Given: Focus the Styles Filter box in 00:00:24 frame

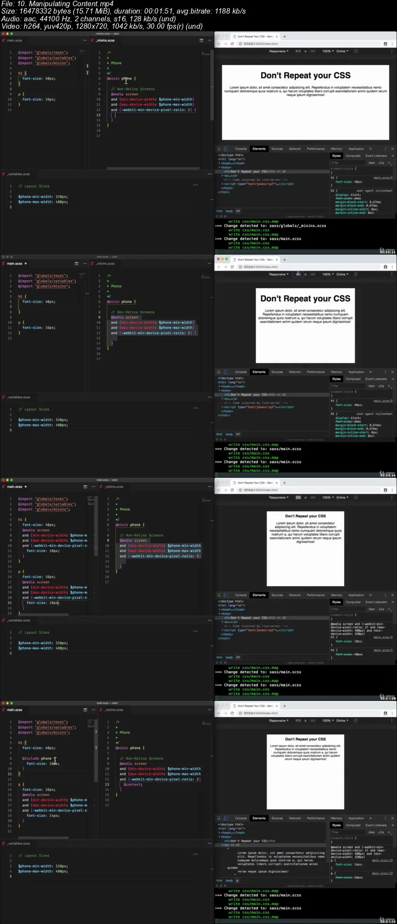Looking at the screenshot, I should (347, 163).
